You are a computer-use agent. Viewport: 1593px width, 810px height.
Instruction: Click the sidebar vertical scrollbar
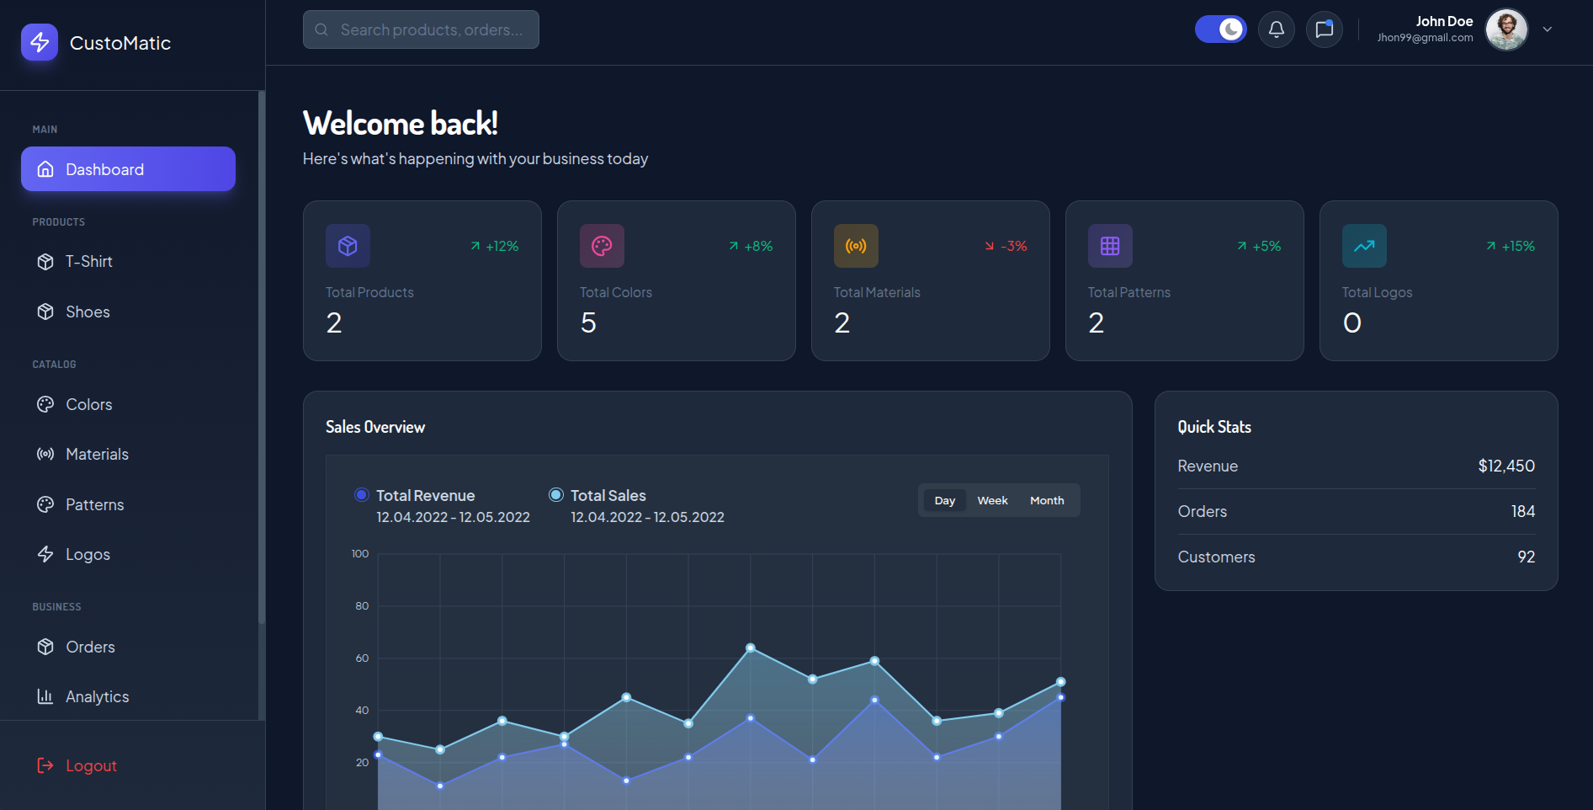[262, 358]
